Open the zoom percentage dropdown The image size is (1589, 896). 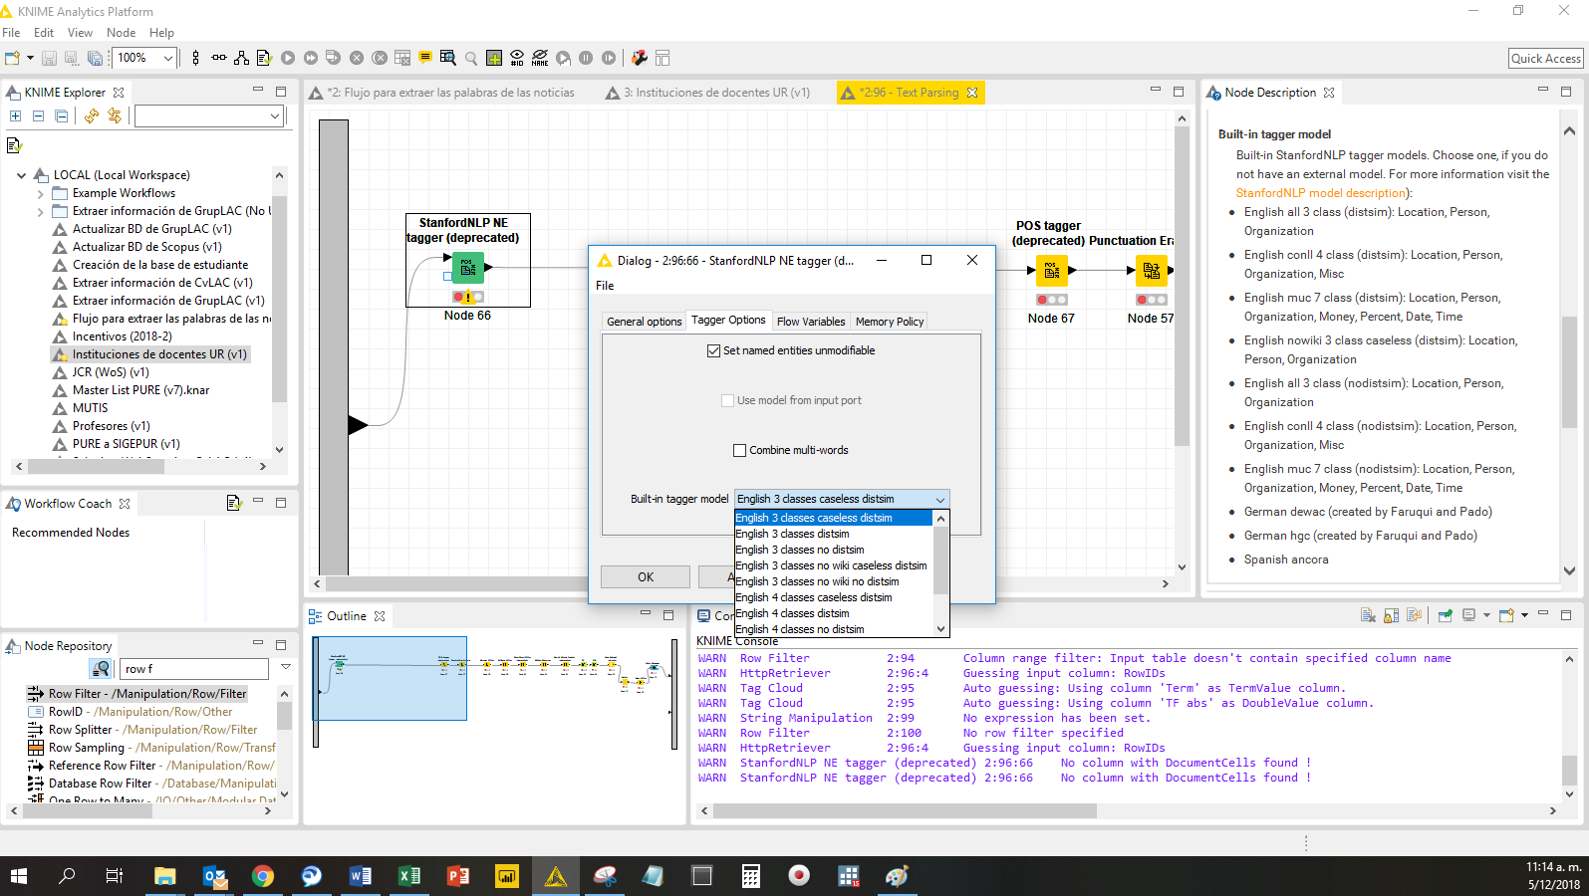point(168,58)
